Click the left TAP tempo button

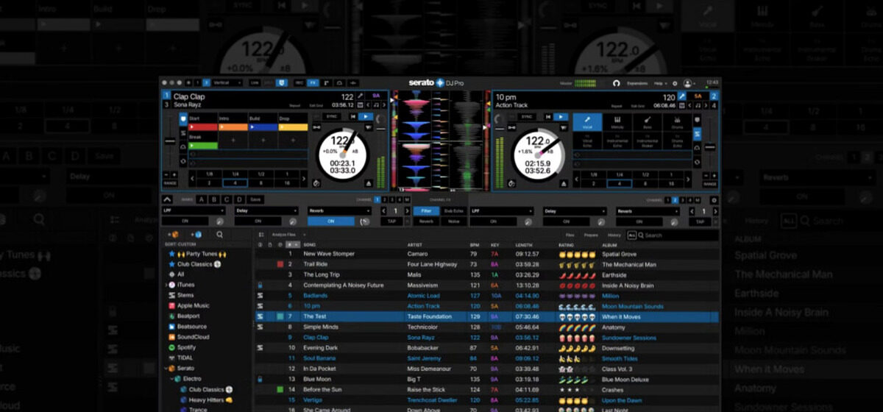pyautogui.click(x=392, y=221)
